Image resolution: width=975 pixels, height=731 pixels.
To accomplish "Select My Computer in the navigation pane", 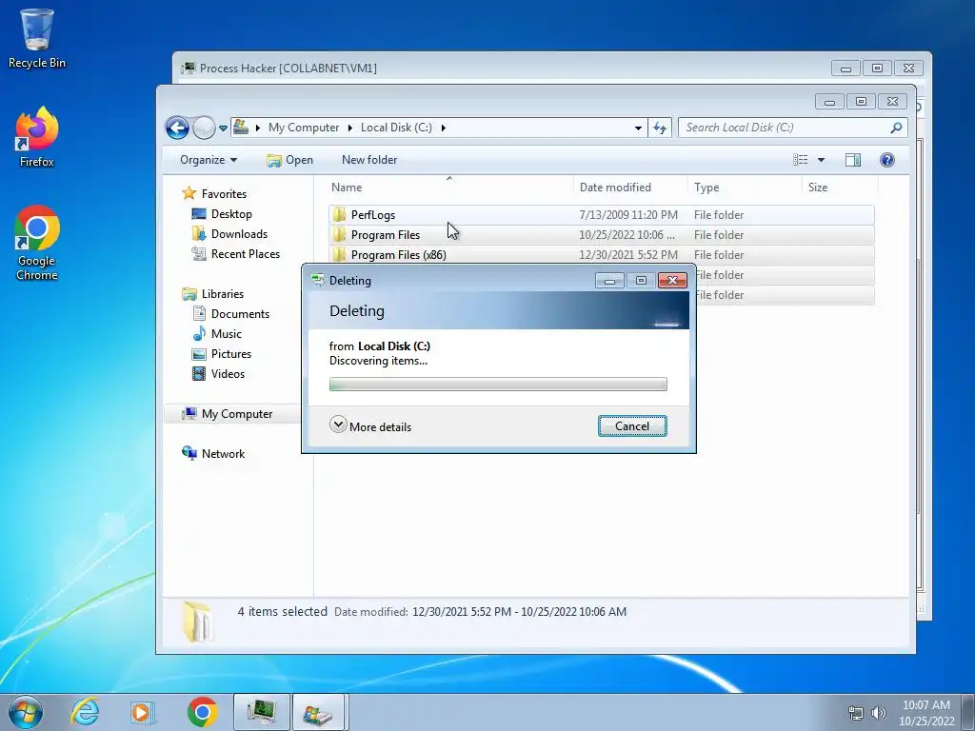I will point(228,414).
